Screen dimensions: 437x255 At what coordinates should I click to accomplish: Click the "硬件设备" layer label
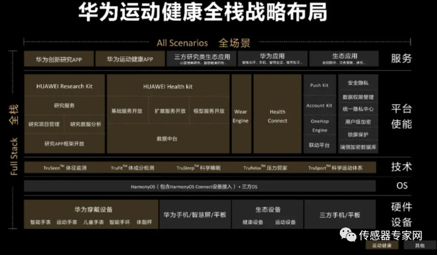pyautogui.click(x=401, y=215)
